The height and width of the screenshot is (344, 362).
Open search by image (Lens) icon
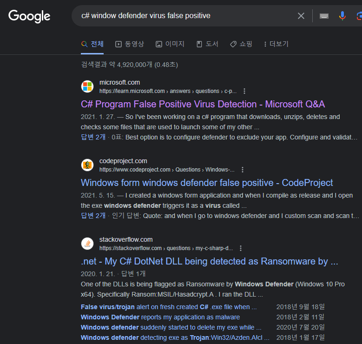pyautogui.click(x=359, y=16)
